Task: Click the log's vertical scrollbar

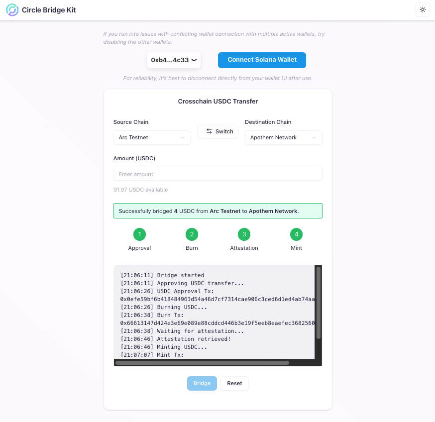Action: [x=319, y=303]
